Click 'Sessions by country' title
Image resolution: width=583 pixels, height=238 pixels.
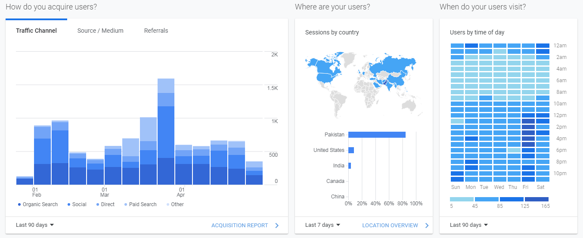[x=332, y=32]
